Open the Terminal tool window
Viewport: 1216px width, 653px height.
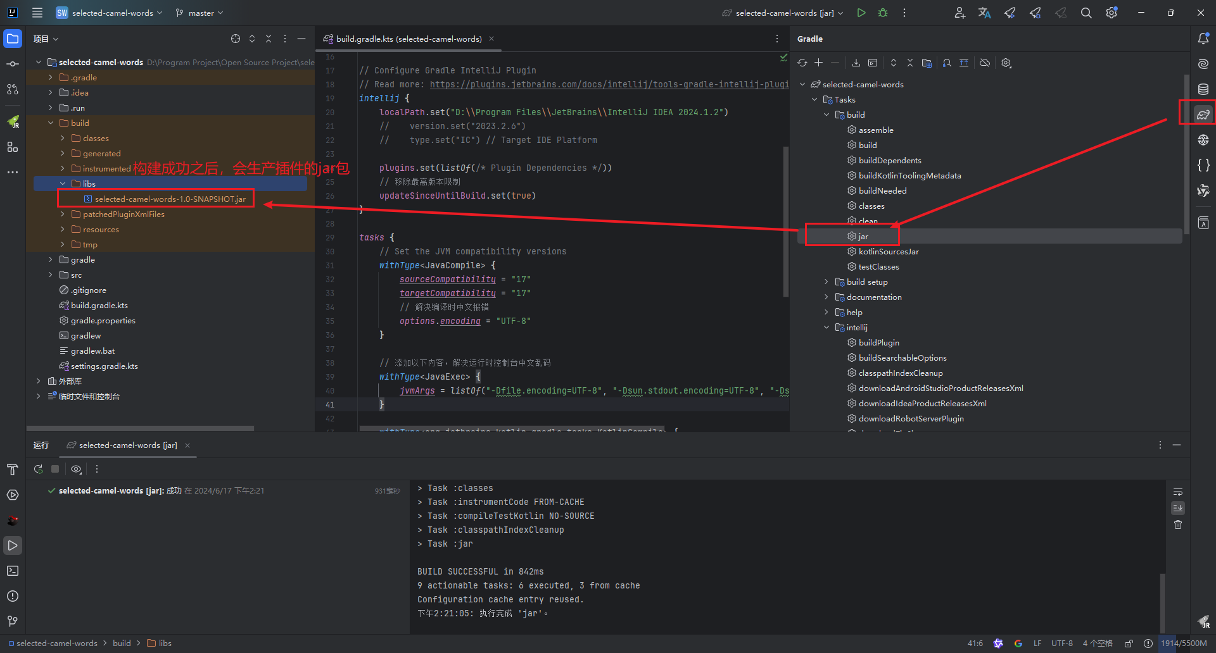(x=13, y=571)
